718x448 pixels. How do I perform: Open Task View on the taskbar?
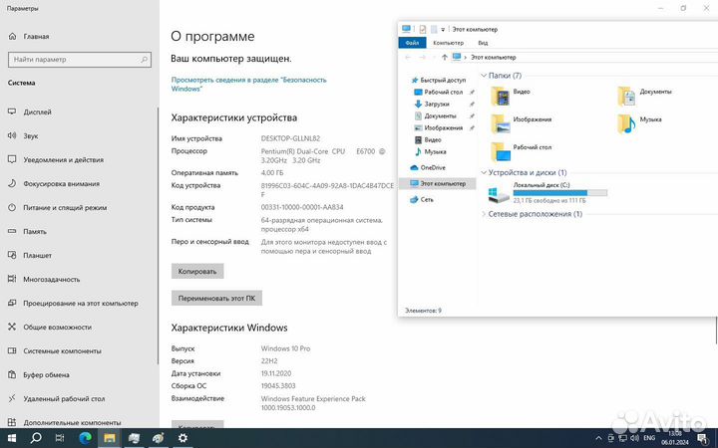[x=60, y=438]
